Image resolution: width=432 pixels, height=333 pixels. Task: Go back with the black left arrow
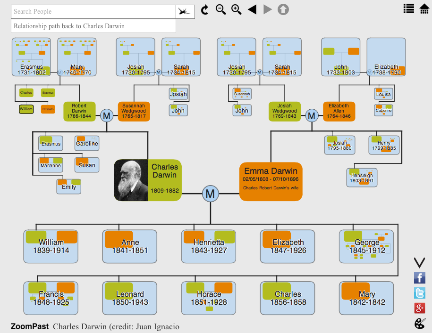(x=252, y=9)
